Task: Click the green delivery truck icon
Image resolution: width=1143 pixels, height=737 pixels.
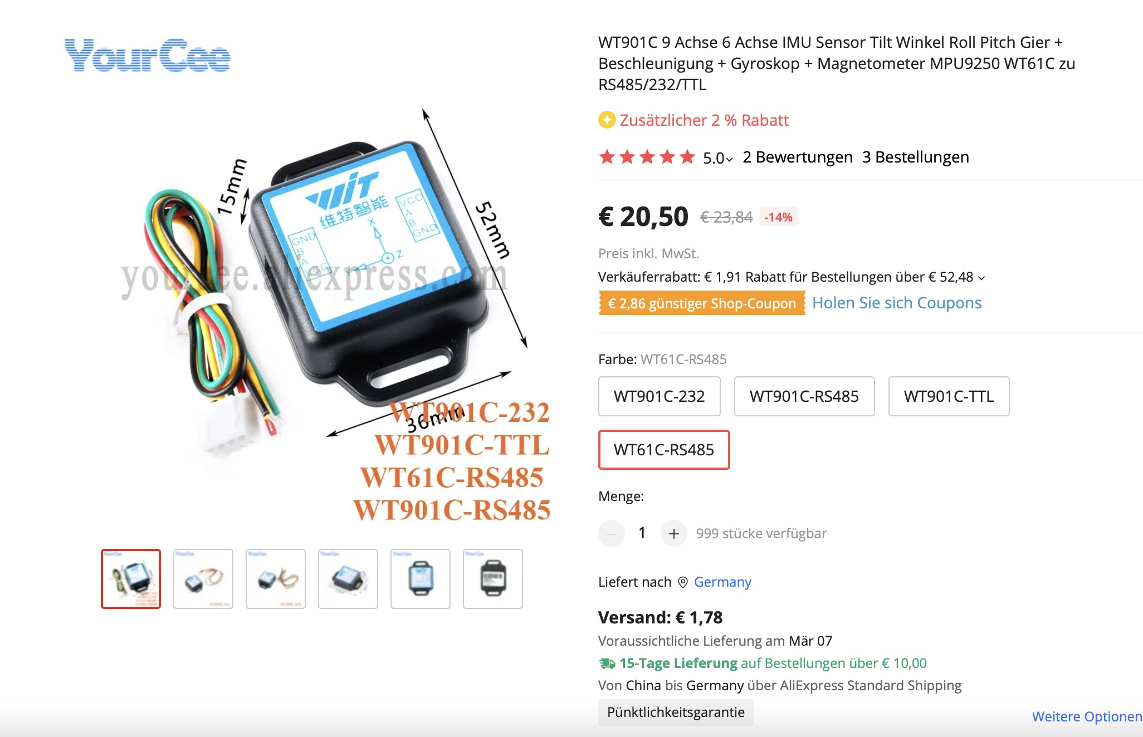Action: pos(607,664)
